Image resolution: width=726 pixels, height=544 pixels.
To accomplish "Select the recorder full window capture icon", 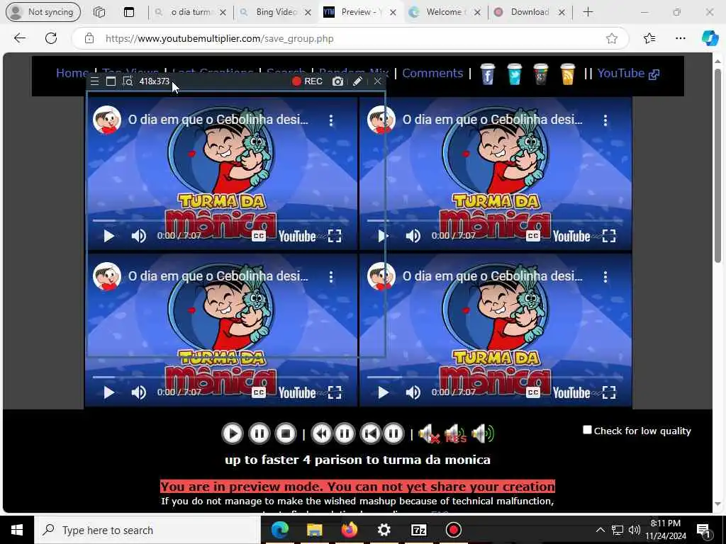I will (111, 81).
